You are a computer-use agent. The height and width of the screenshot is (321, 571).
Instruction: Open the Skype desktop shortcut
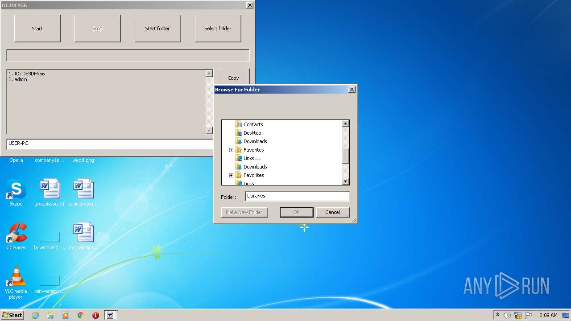[16, 193]
